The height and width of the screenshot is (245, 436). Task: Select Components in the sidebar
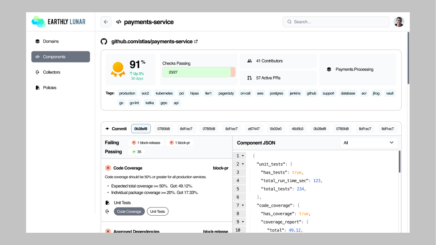click(60, 57)
